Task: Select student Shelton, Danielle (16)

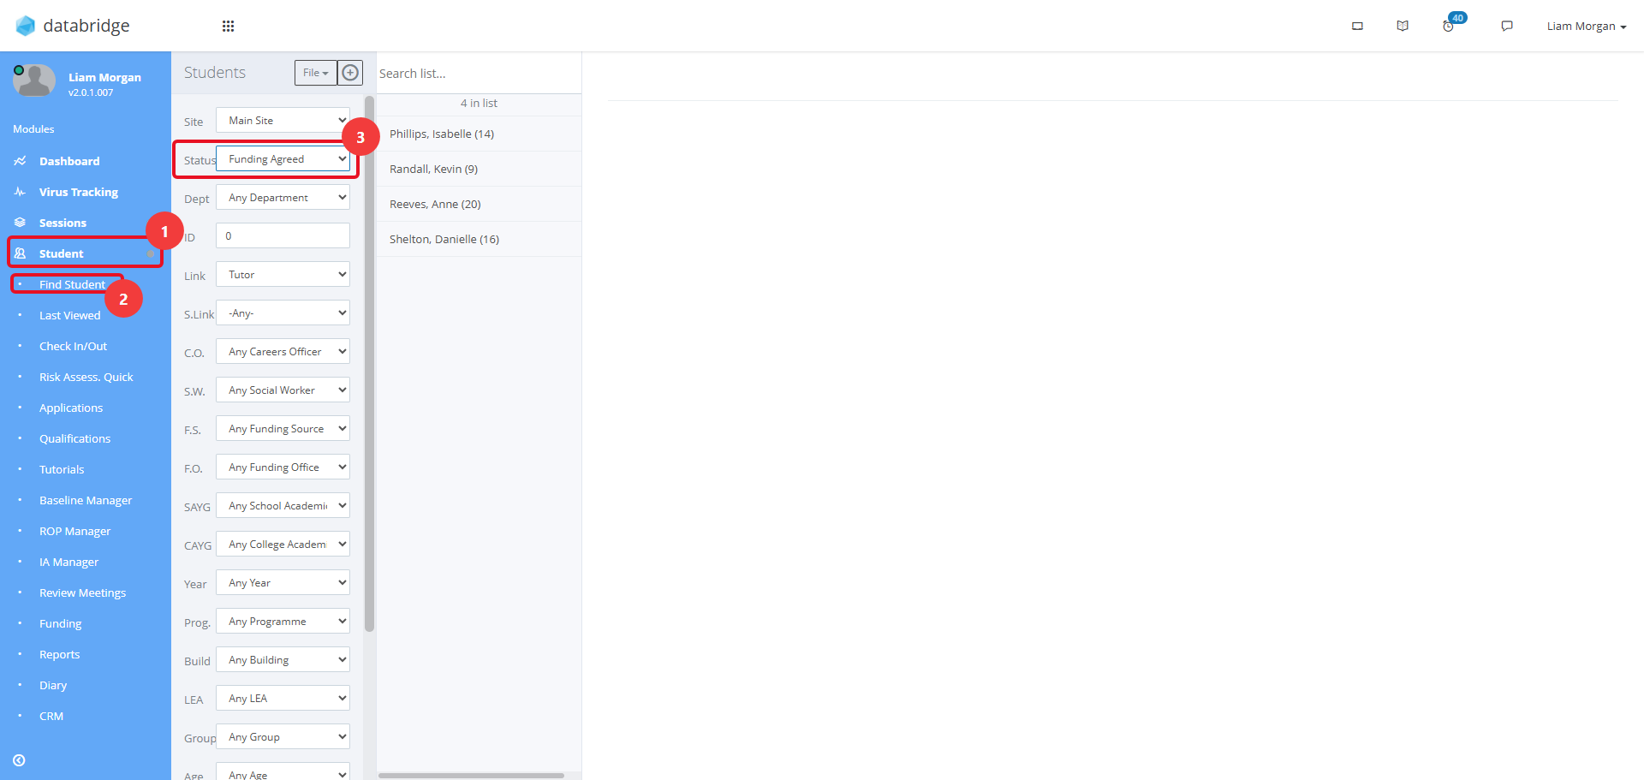Action: point(479,239)
